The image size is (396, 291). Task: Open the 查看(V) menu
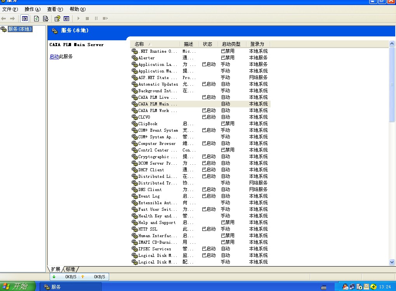55,9
